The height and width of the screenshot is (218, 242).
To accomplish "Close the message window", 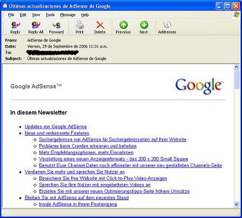I will click(236, 6).
